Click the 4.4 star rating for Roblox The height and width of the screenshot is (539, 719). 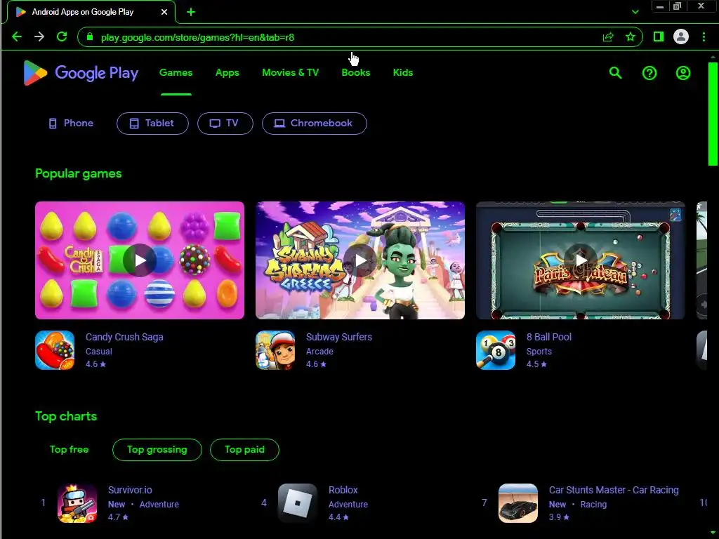338,517
